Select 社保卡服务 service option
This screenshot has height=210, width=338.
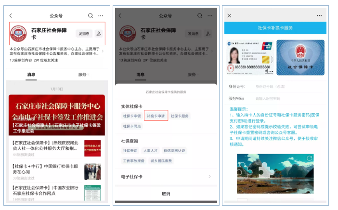pyautogui.click(x=180, y=116)
